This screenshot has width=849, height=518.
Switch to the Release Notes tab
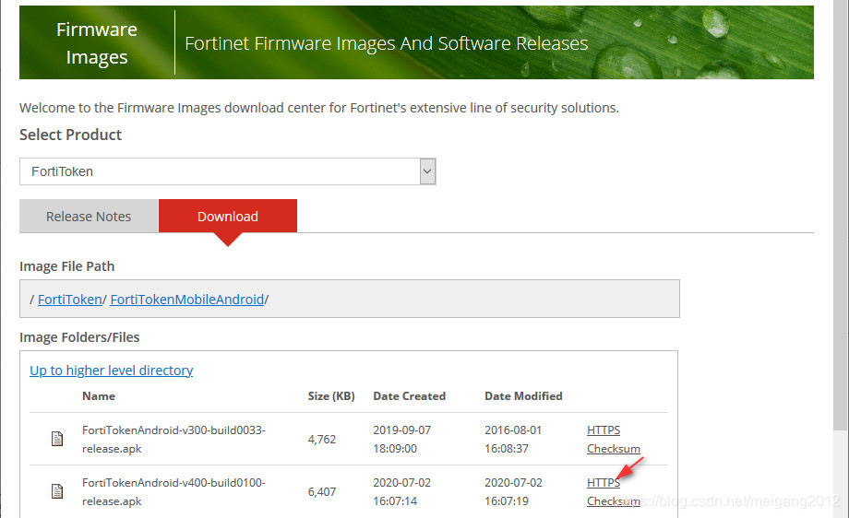[x=89, y=217]
